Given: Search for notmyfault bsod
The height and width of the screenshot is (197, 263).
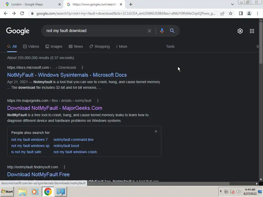Looking at the screenshot, I should coord(66,146).
